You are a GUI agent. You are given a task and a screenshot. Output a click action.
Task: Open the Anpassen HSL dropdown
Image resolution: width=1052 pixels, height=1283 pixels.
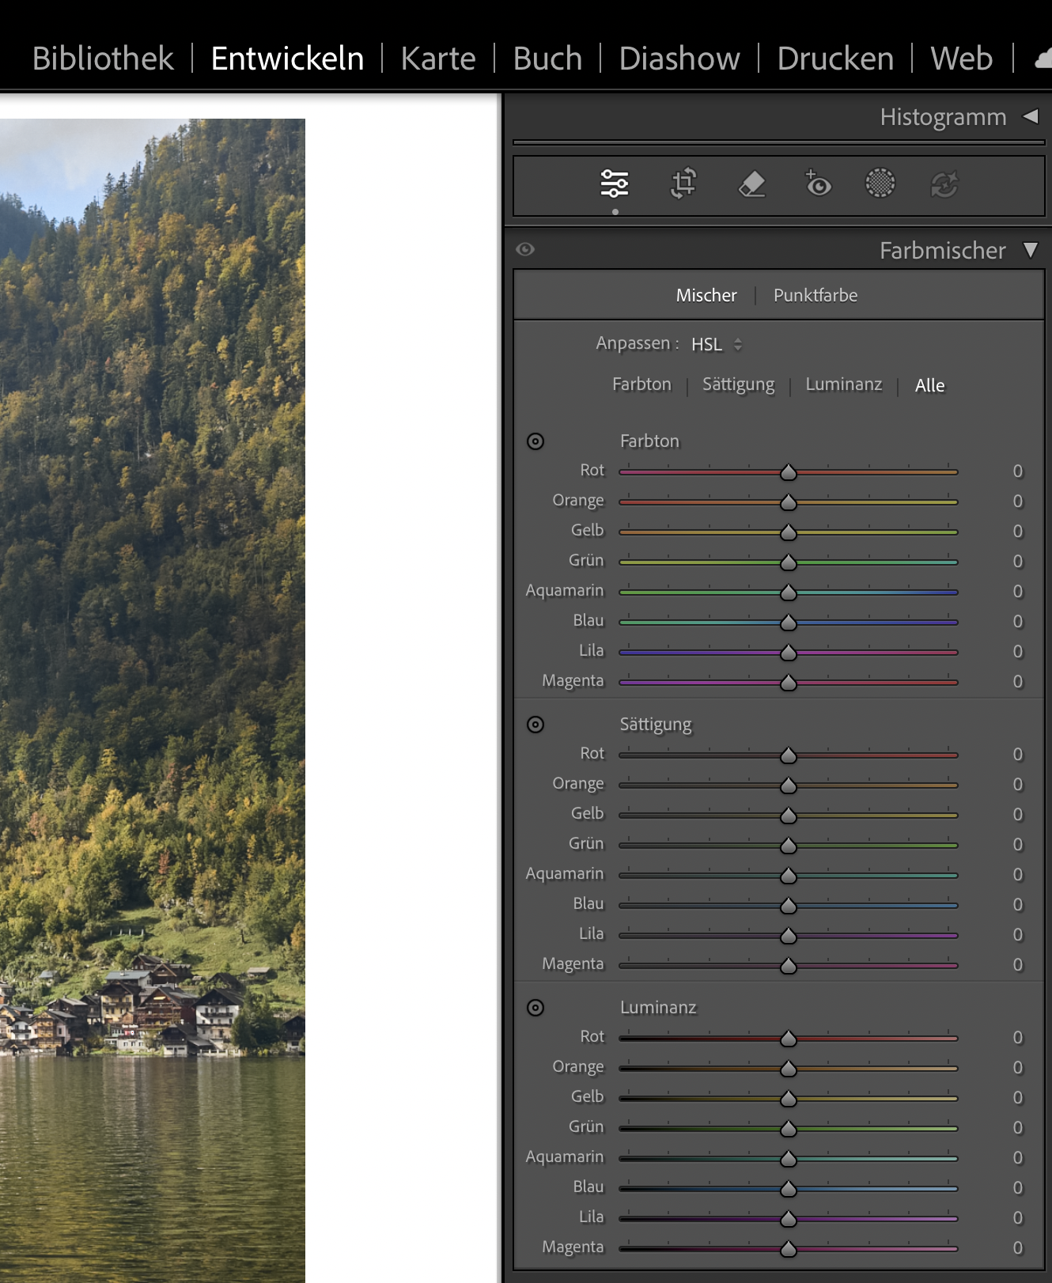click(x=716, y=344)
